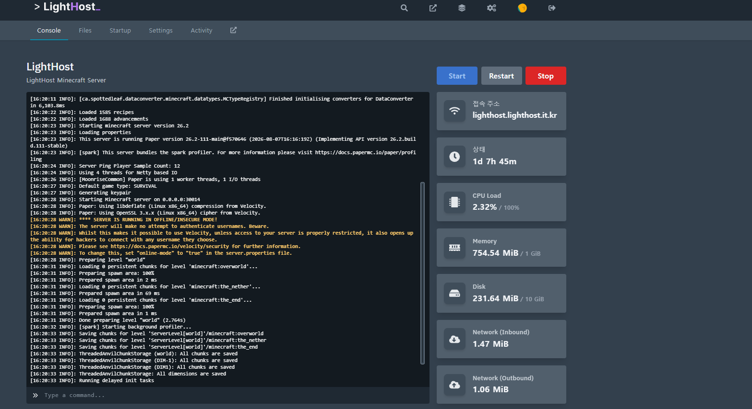
Task: Click the 'Loaded 1585 recipes' log line
Action: click(x=82, y=112)
